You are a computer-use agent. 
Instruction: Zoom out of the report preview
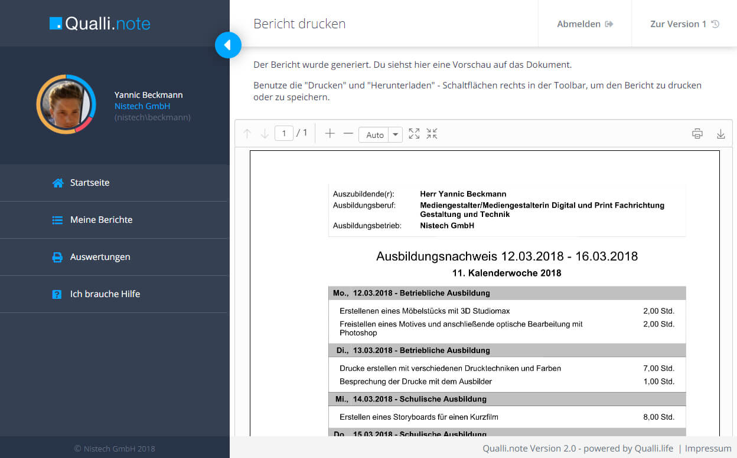click(x=348, y=134)
